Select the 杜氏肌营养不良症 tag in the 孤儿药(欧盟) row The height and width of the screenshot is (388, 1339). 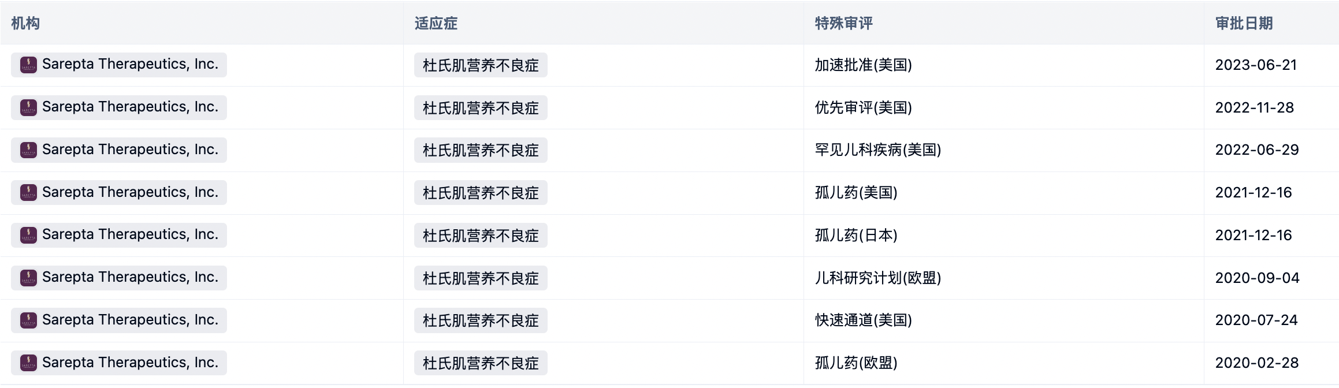[481, 363]
